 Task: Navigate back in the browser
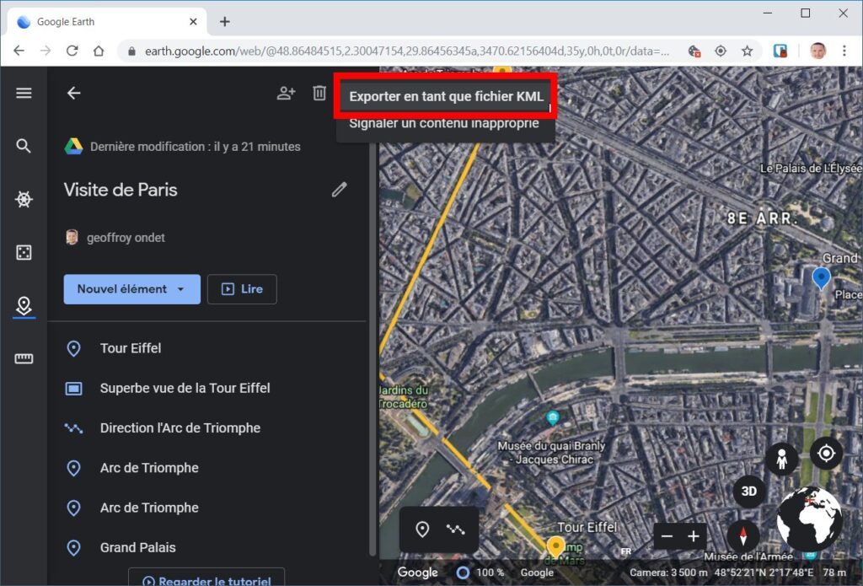click(x=19, y=51)
